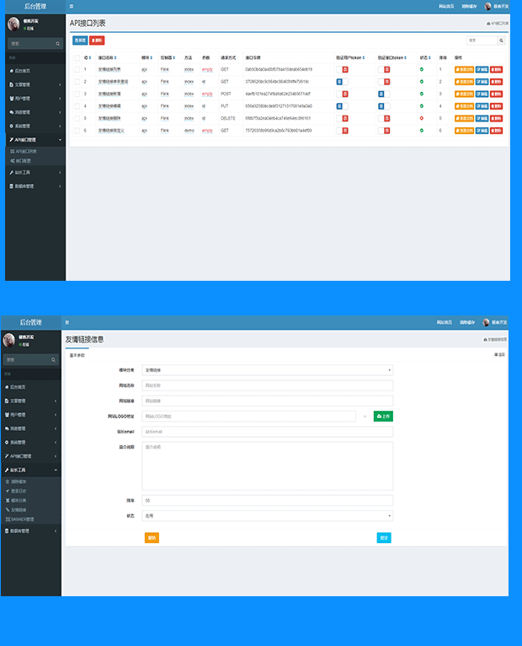Viewport: 522px width, 646px height.
Task: Click red status icon in row 5
Action: (422, 118)
